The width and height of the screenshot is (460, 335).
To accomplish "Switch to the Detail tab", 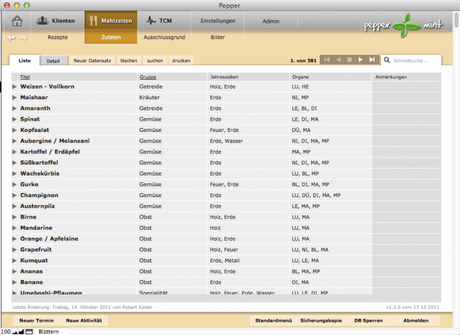I will (x=54, y=61).
